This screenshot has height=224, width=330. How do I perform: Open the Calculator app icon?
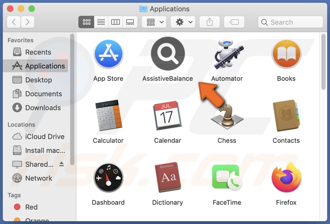click(x=109, y=115)
